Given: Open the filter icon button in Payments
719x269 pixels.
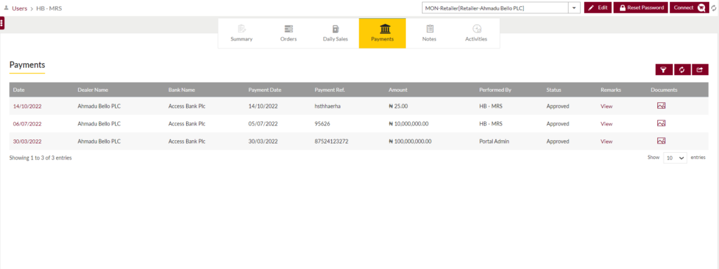Looking at the screenshot, I should (x=664, y=69).
